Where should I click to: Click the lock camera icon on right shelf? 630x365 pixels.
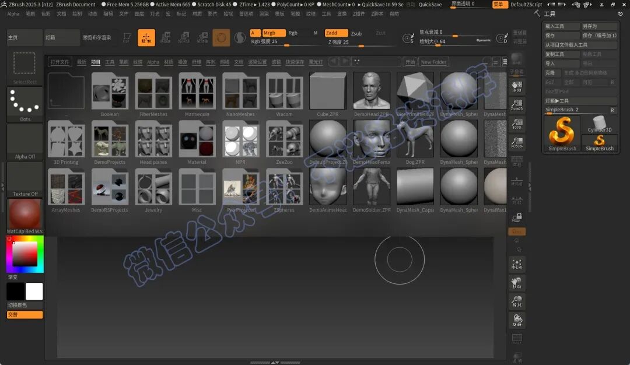click(x=517, y=217)
